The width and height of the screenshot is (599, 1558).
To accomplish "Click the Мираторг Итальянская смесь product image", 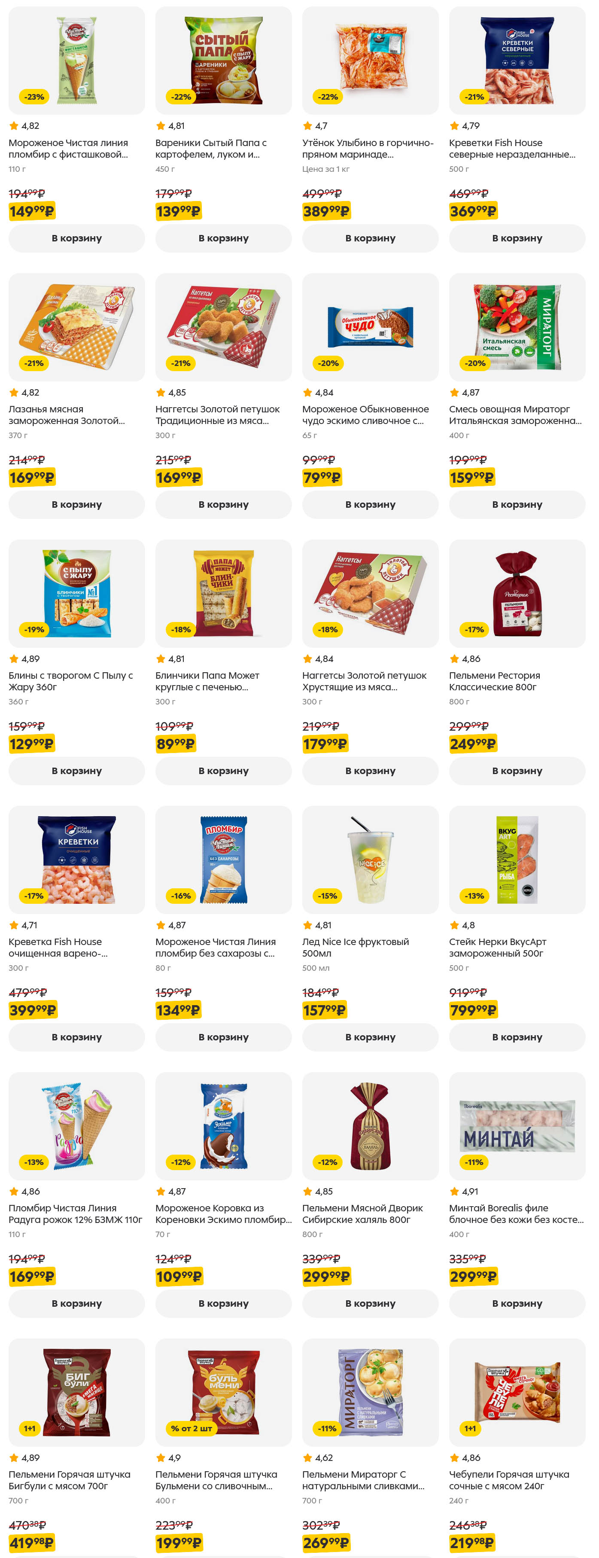I will point(517,327).
